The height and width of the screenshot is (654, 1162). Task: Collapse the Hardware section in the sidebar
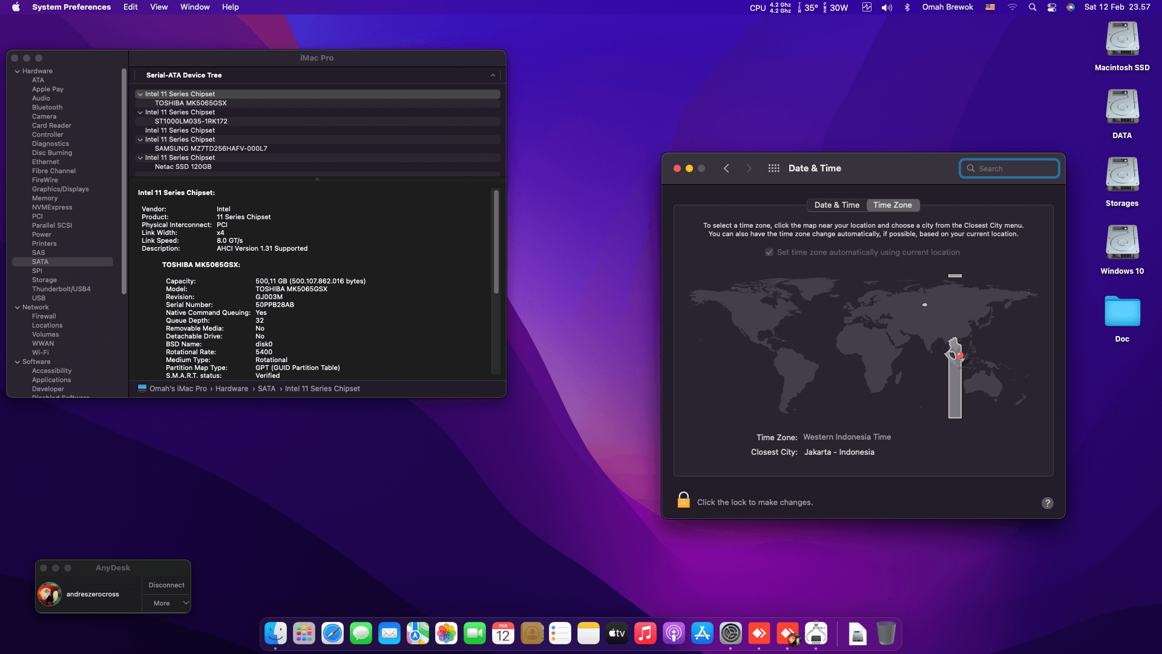[18, 71]
